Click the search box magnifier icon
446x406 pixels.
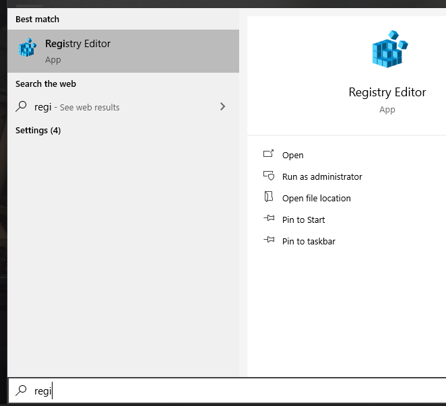tap(21, 391)
